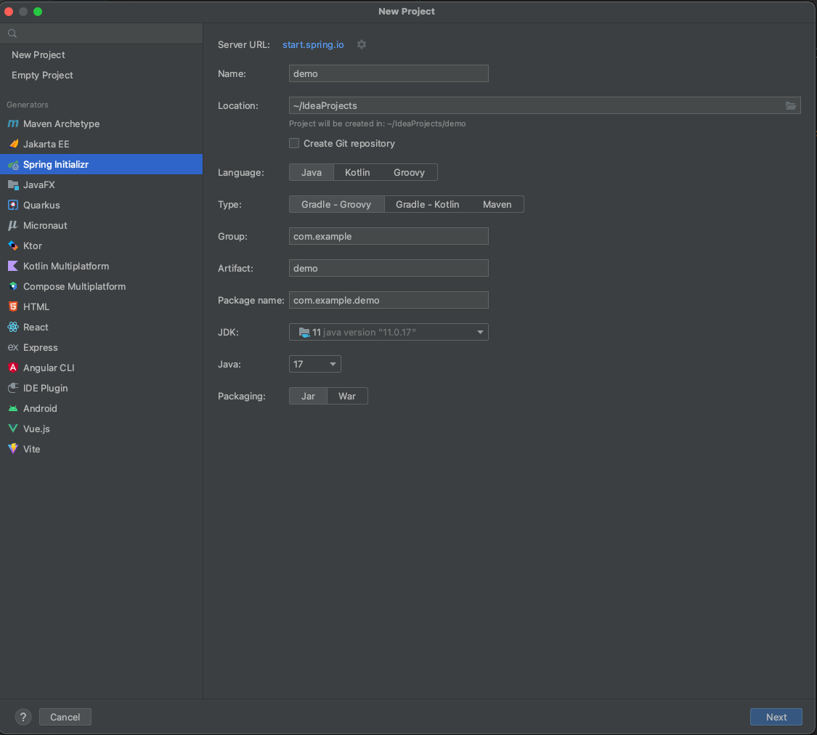Click the Android robot icon

point(13,408)
